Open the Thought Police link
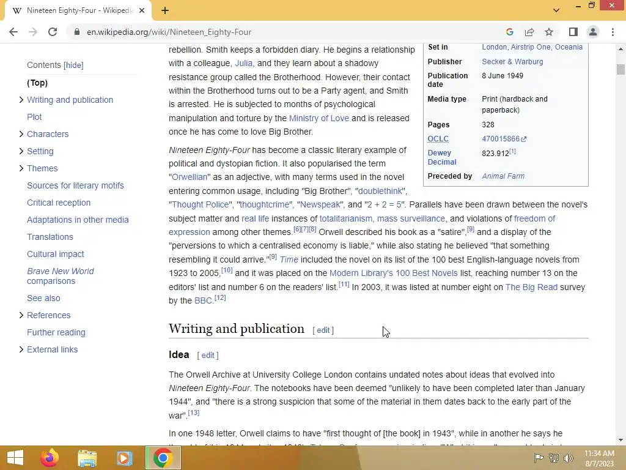 pyautogui.click(x=201, y=204)
